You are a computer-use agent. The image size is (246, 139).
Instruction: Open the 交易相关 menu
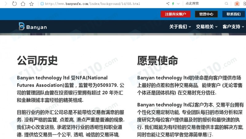click(x=207, y=27)
